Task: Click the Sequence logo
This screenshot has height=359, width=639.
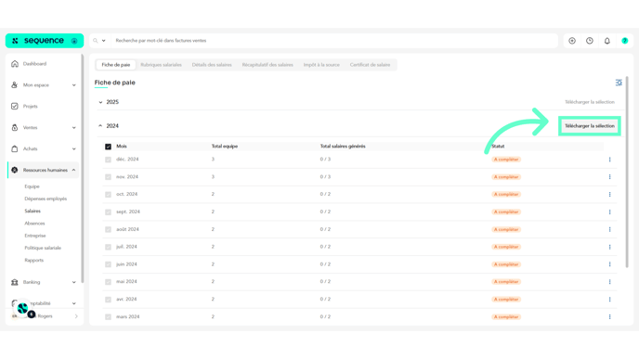Action: 44,41
